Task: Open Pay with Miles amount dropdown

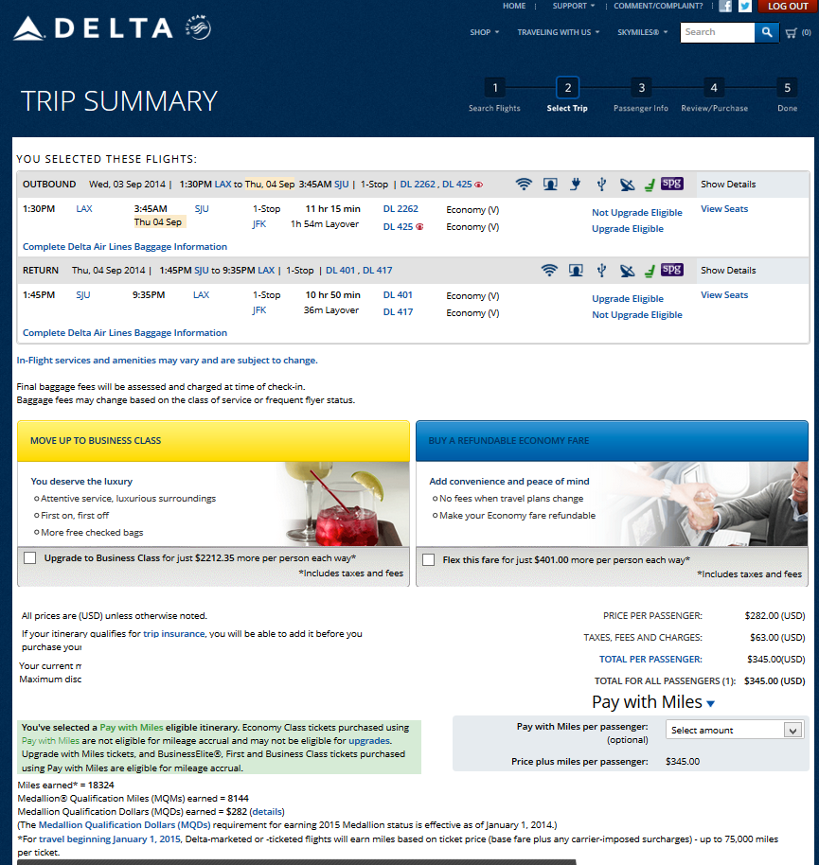Action: click(x=735, y=731)
